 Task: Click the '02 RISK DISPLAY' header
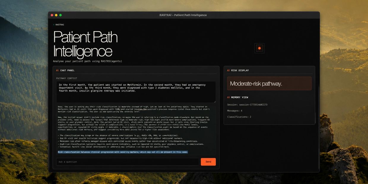coord(238,70)
